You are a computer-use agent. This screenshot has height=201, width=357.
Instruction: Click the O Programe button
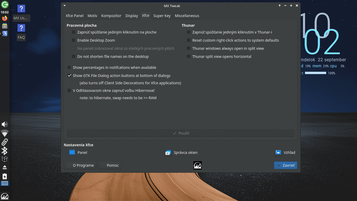tap(80, 165)
